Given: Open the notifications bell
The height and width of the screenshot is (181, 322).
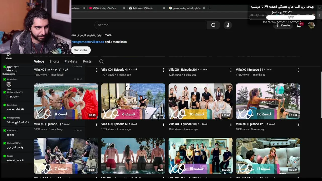Looking at the screenshot, I should 299,25.
